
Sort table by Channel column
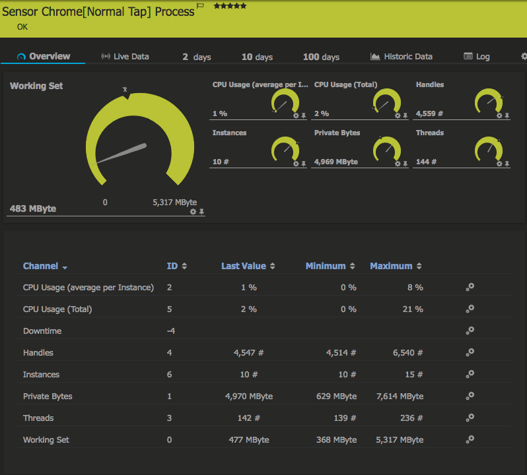(x=45, y=267)
